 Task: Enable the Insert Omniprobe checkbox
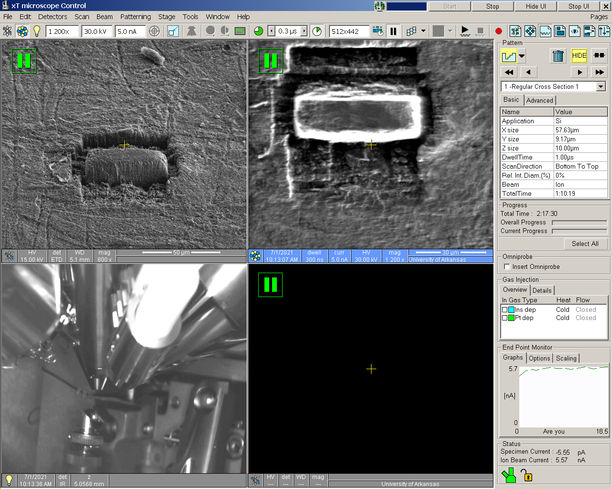tap(507, 267)
